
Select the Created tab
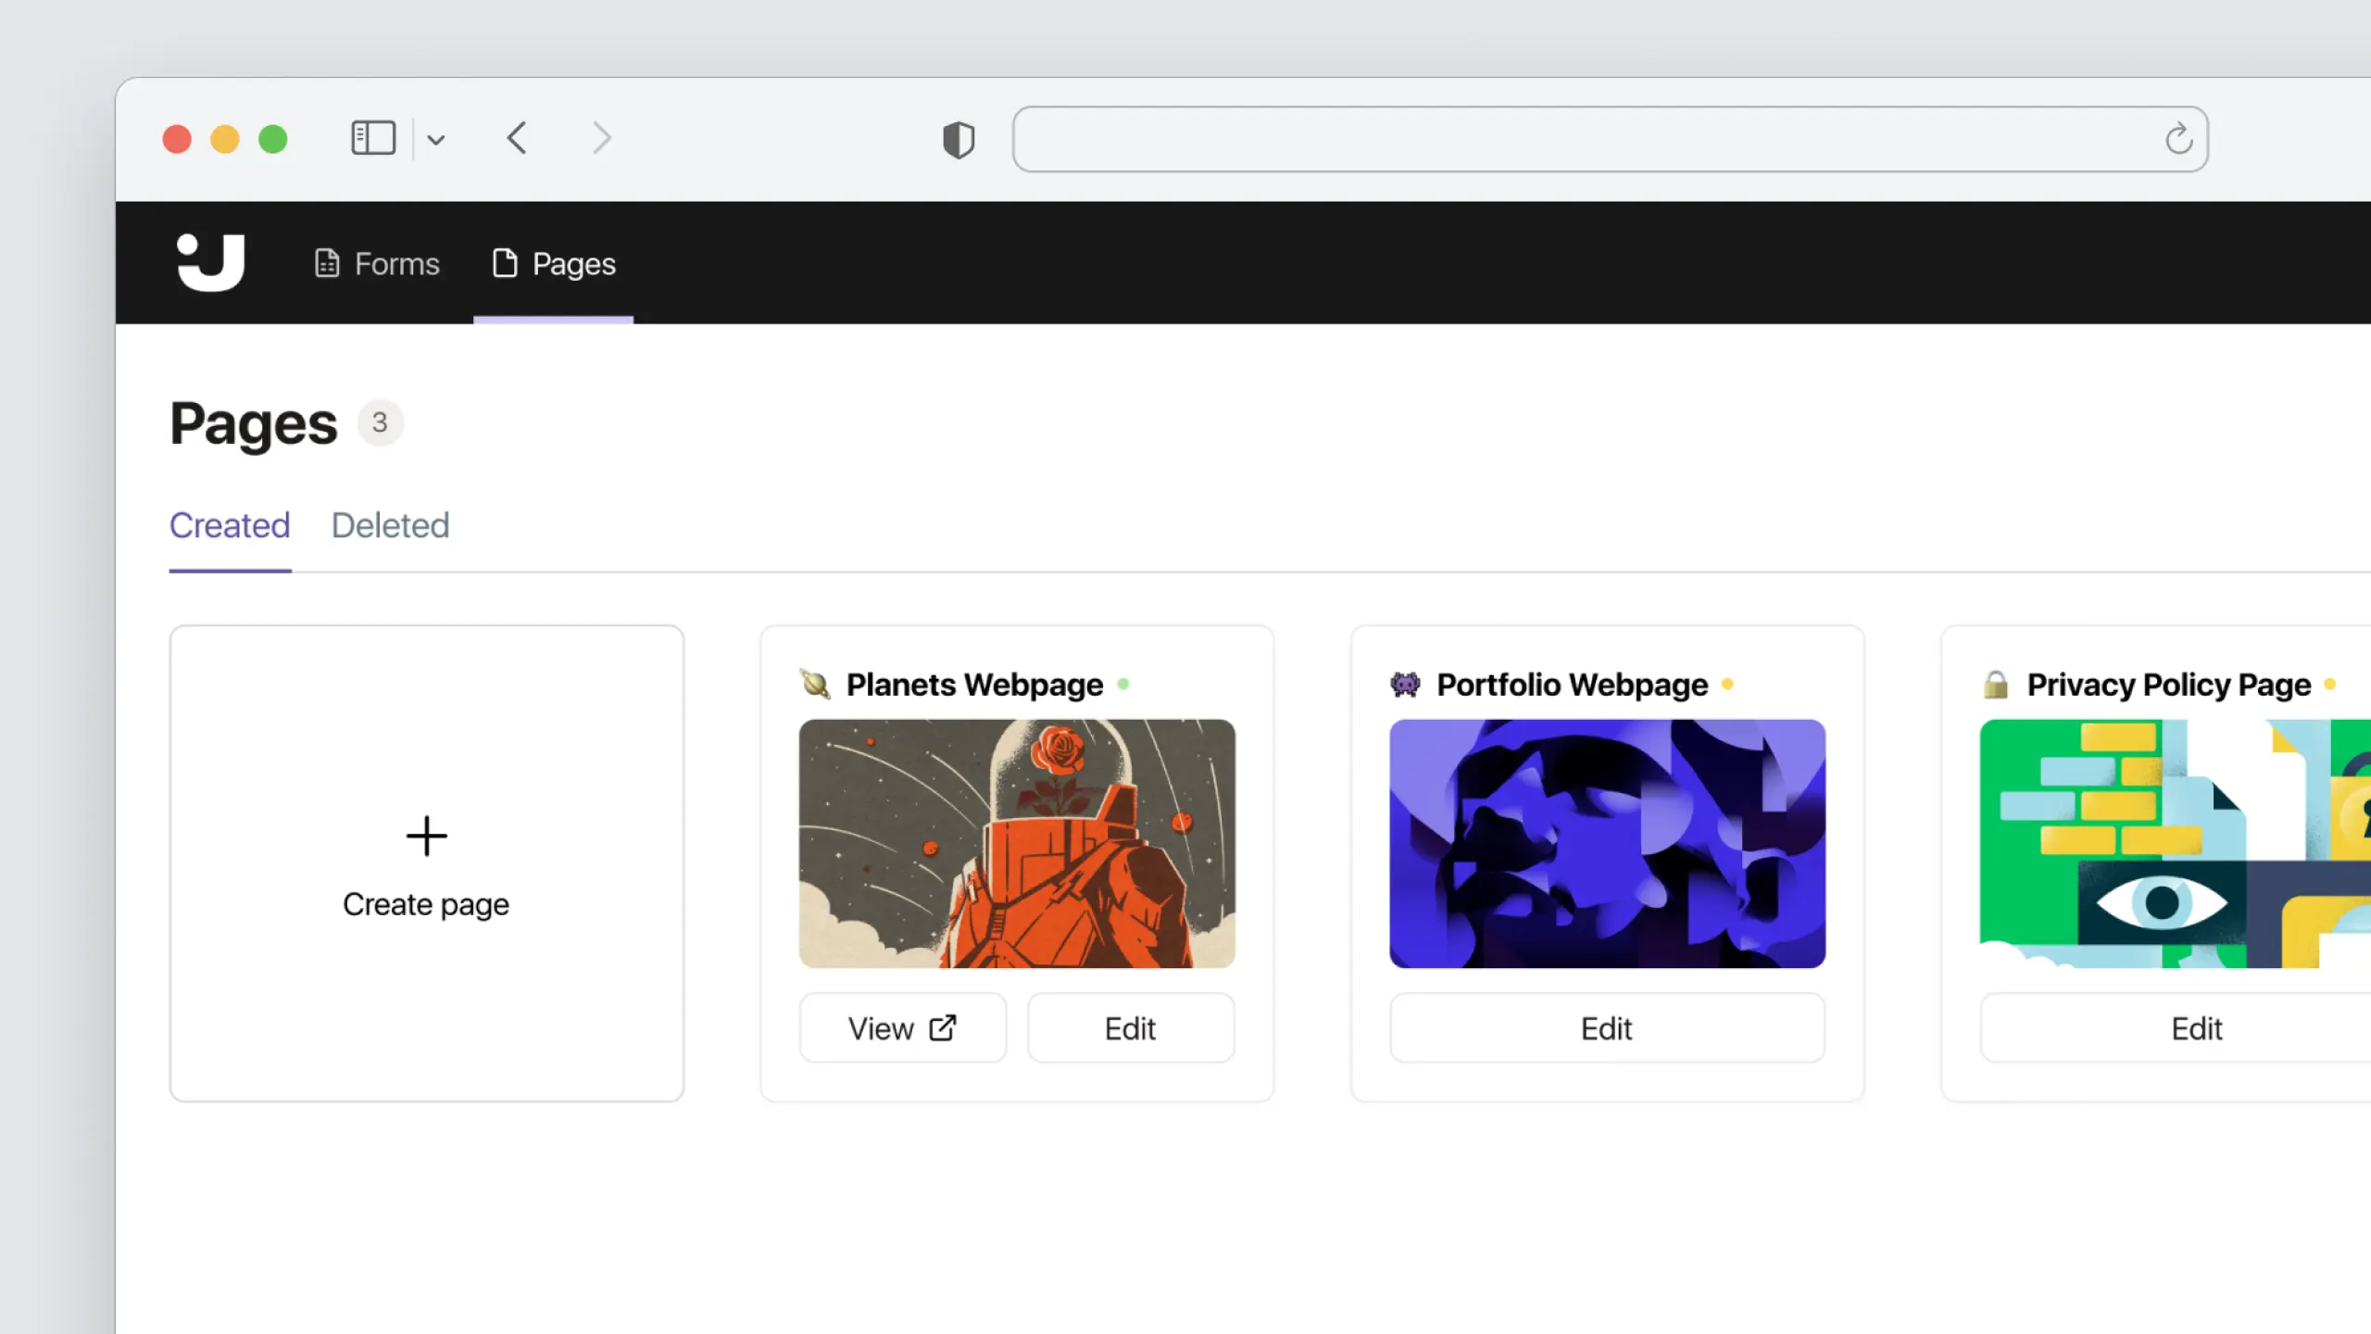point(230,525)
